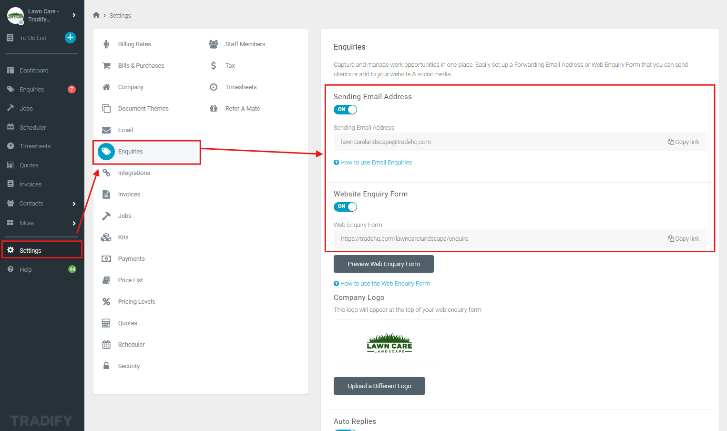The height and width of the screenshot is (431, 727).
Task: Click the lawncarelandscape@tradehq.com address field
Action: [520, 142]
